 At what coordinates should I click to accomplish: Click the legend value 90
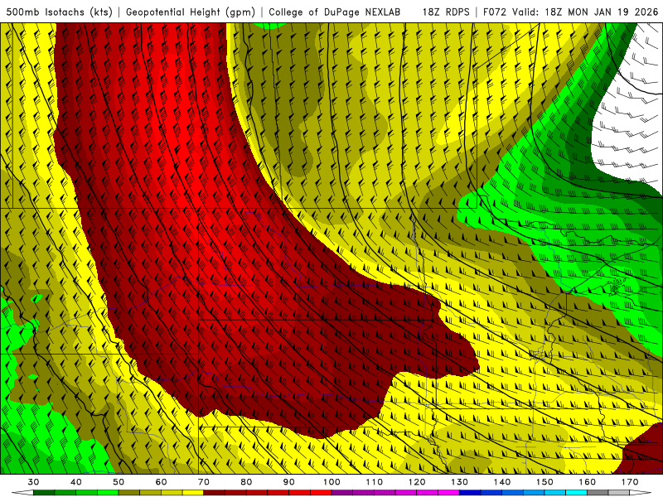(288, 482)
